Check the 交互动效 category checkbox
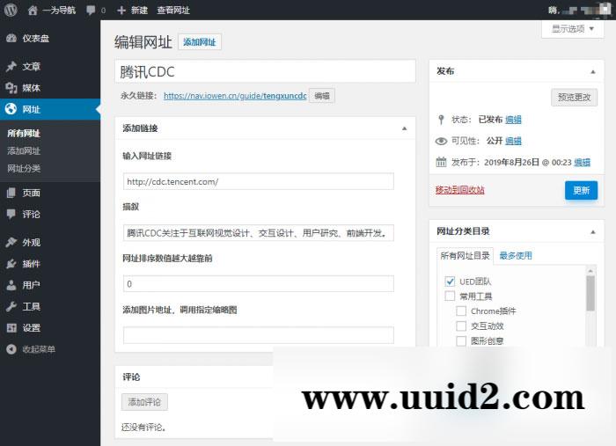This screenshot has width=616, height=446. [x=461, y=325]
